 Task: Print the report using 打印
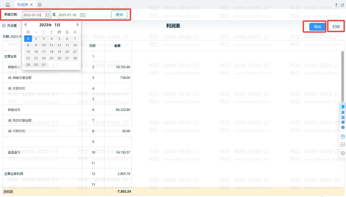pyautogui.click(x=336, y=27)
